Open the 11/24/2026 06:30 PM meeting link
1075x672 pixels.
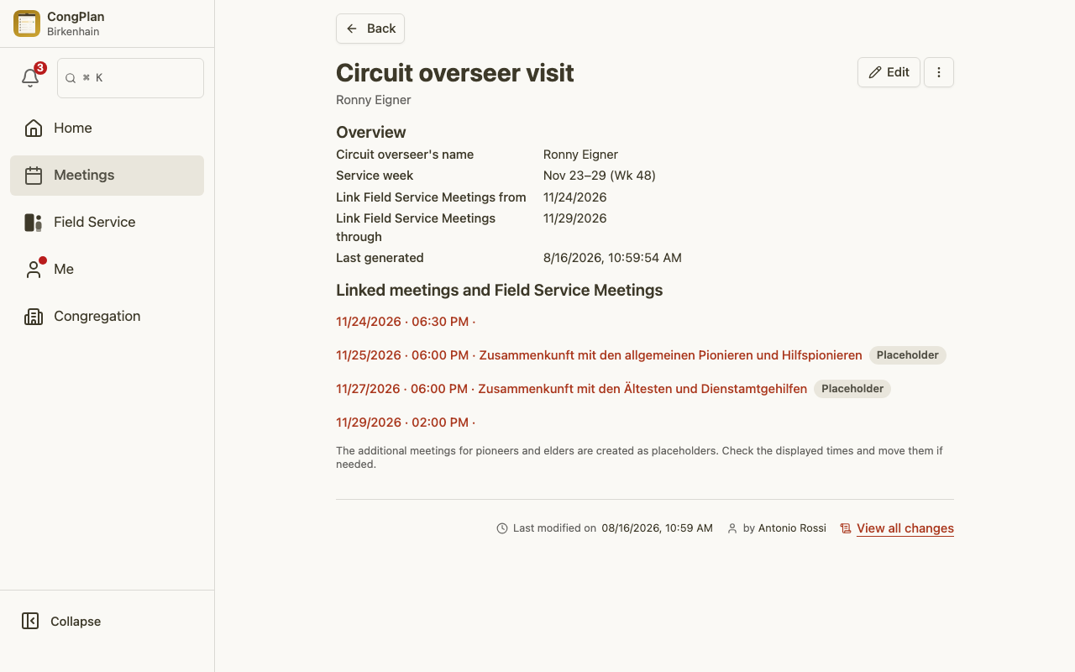[x=406, y=322]
